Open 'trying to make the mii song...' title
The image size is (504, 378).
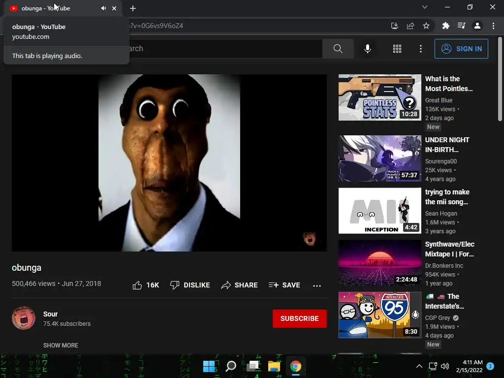coord(447,197)
